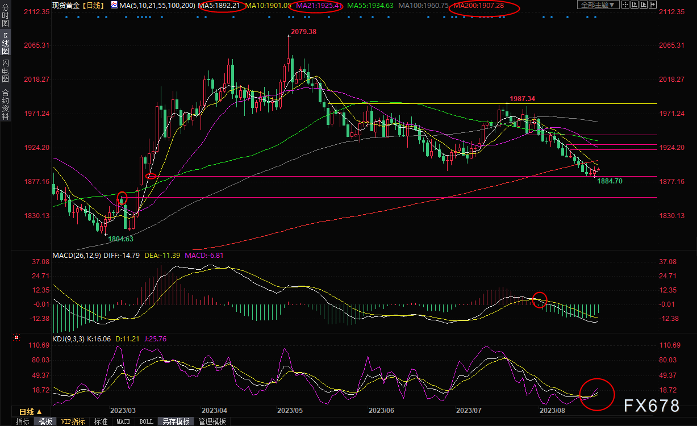Click 另存模板 to save template
The height and width of the screenshot is (426, 697).
176,421
